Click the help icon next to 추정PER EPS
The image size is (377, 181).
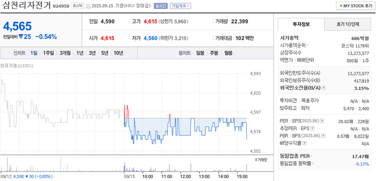[x=312, y=129]
